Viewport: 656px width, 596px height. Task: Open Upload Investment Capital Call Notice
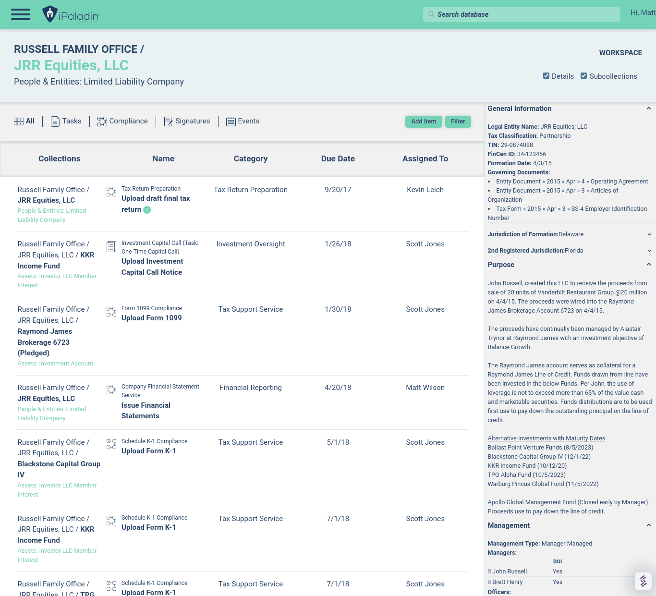152,267
